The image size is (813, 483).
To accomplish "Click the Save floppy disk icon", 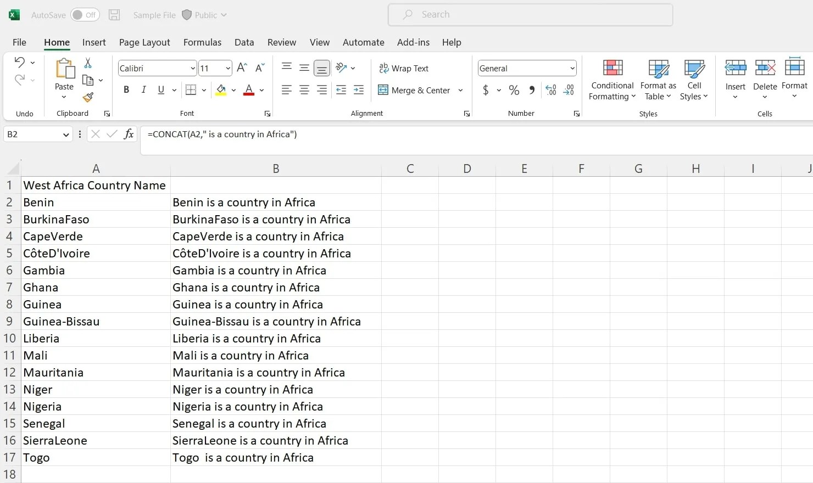I will 114,15.
